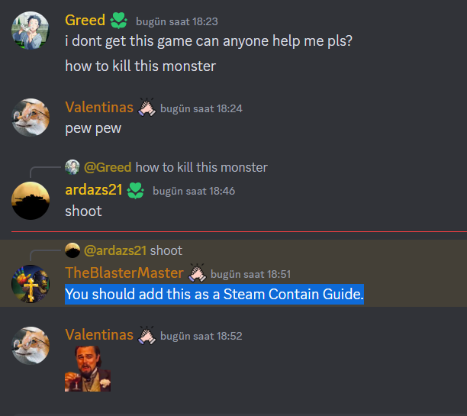Open Valentinas' avatar on the 18:52 message
The height and width of the screenshot is (416, 467).
click(31, 345)
